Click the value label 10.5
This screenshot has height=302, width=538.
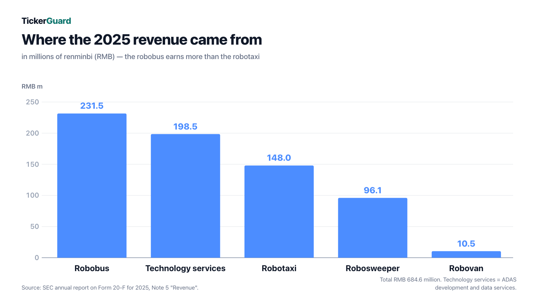point(466,244)
